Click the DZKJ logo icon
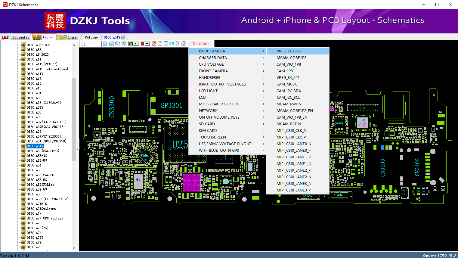The height and width of the screenshot is (258, 458). [55, 21]
